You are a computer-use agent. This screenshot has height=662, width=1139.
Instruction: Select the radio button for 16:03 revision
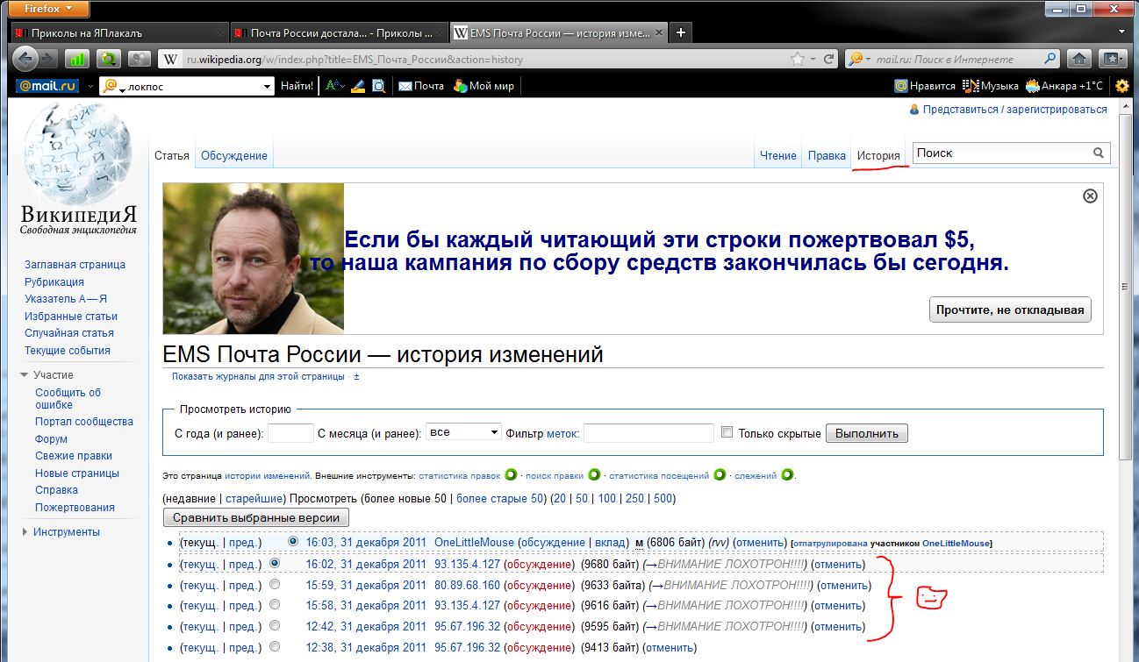293,542
